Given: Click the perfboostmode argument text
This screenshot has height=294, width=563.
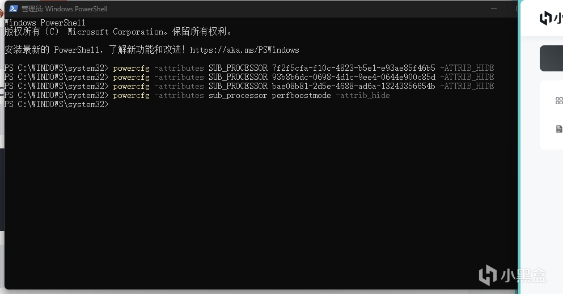Looking at the screenshot, I should [301, 95].
